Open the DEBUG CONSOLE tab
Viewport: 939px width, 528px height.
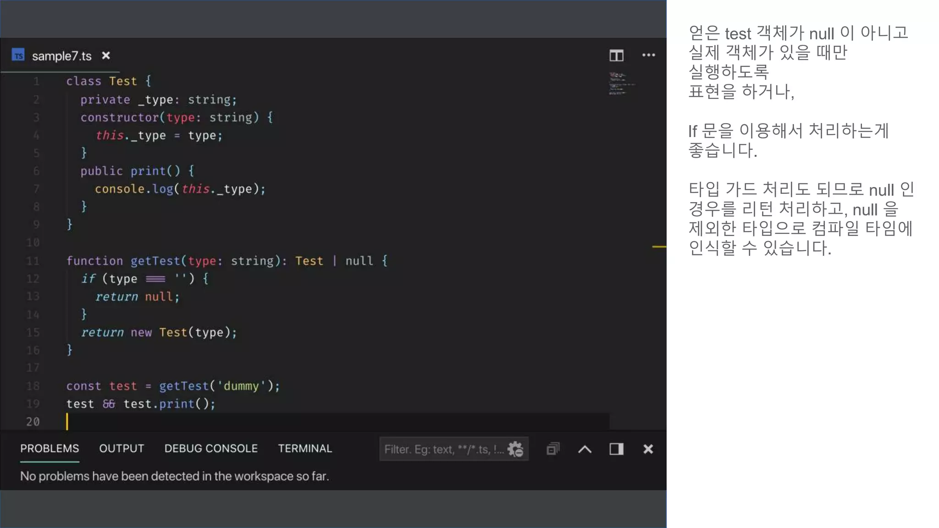click(211, 448)
